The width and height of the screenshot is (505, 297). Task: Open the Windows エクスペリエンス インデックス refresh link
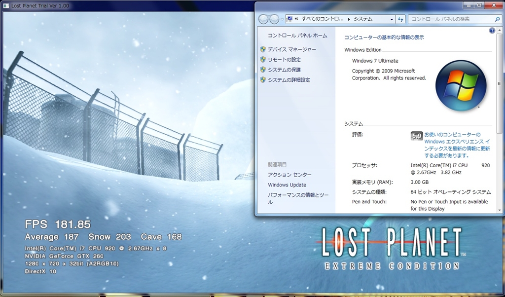[457, 145]
